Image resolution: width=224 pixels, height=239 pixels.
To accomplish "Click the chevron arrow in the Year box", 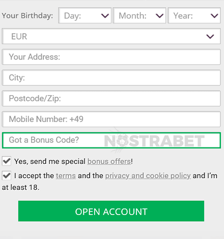I will tap(214, 16).
